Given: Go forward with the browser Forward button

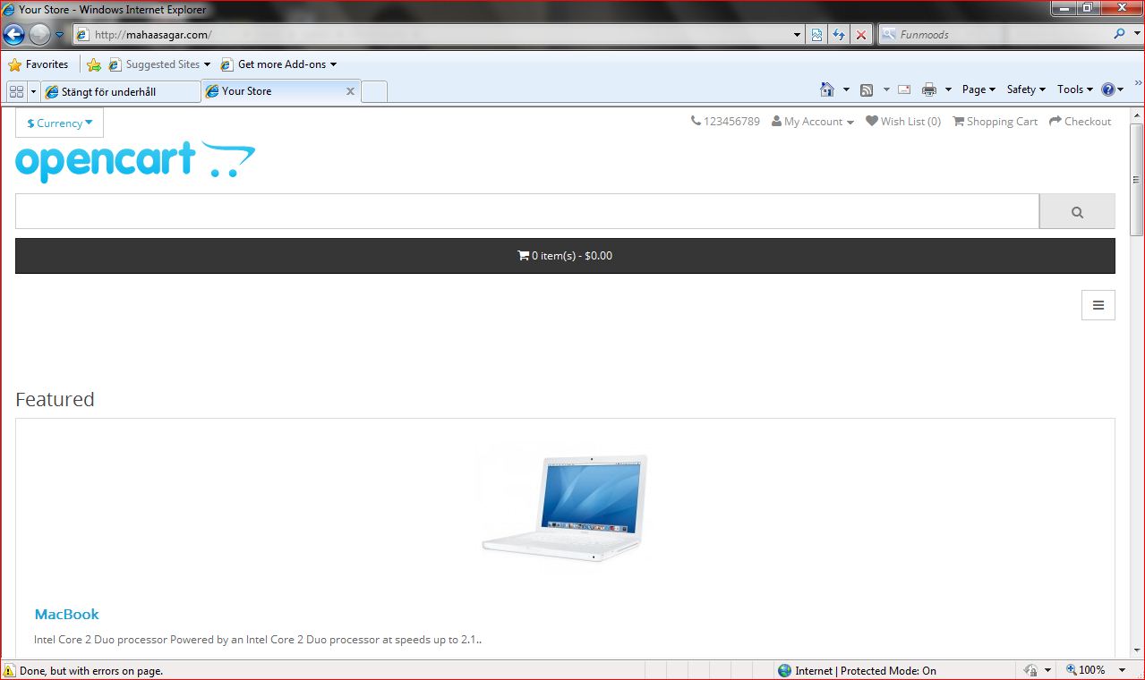Looking at the screenshot, I should 39,35.
